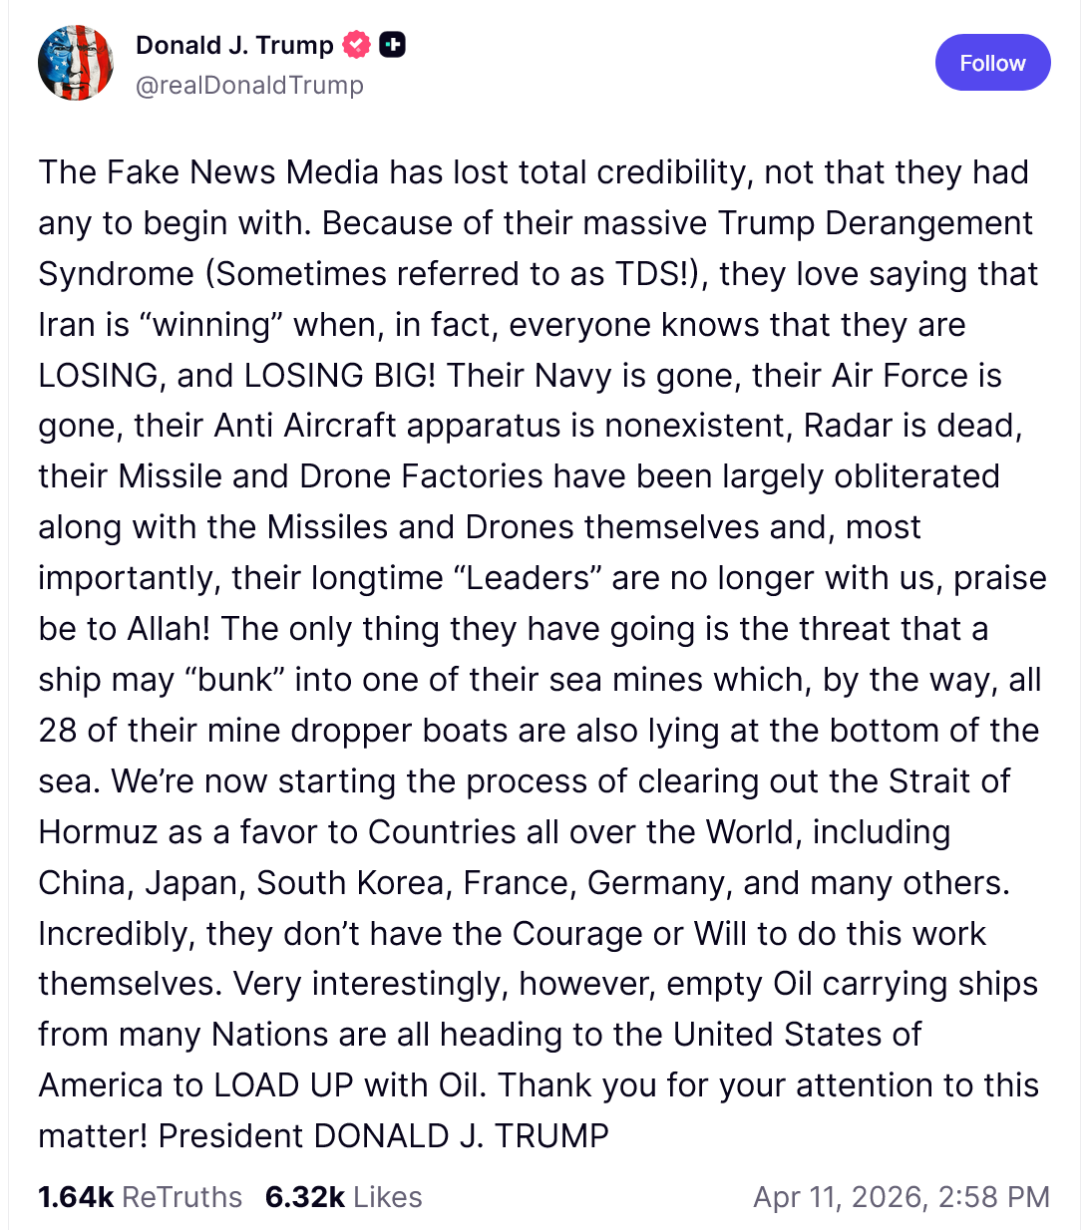The height and width of the screenshot is (1230, 1086).
Task: Click the red verified checkmark badge
Action: click(x=356, y=45)
